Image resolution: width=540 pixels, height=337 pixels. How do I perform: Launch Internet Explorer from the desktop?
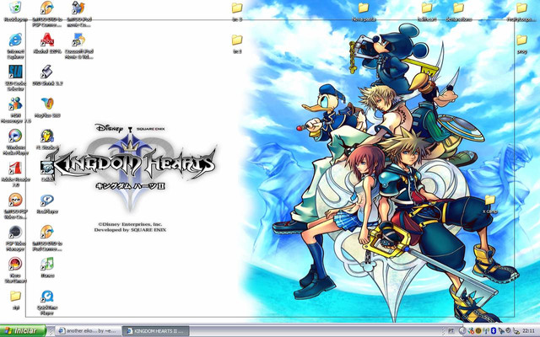15,41
